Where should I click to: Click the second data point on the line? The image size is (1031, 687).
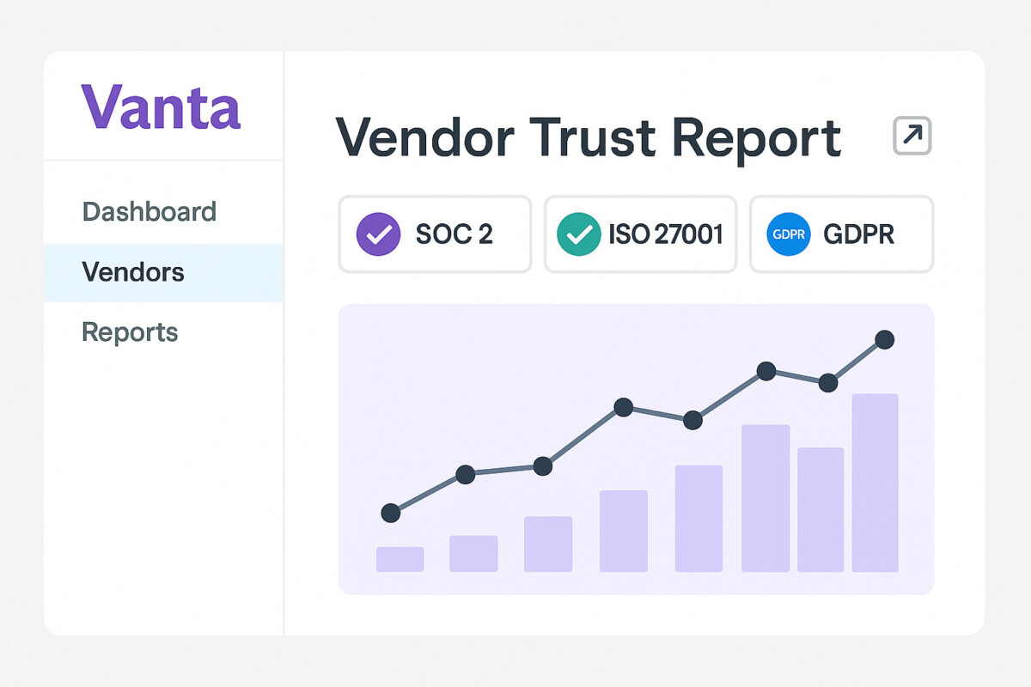click(465, 474)
